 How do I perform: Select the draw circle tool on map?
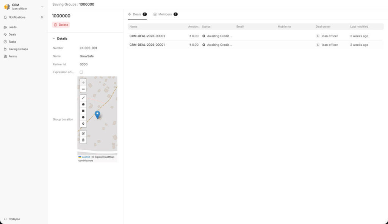[83, 117]
